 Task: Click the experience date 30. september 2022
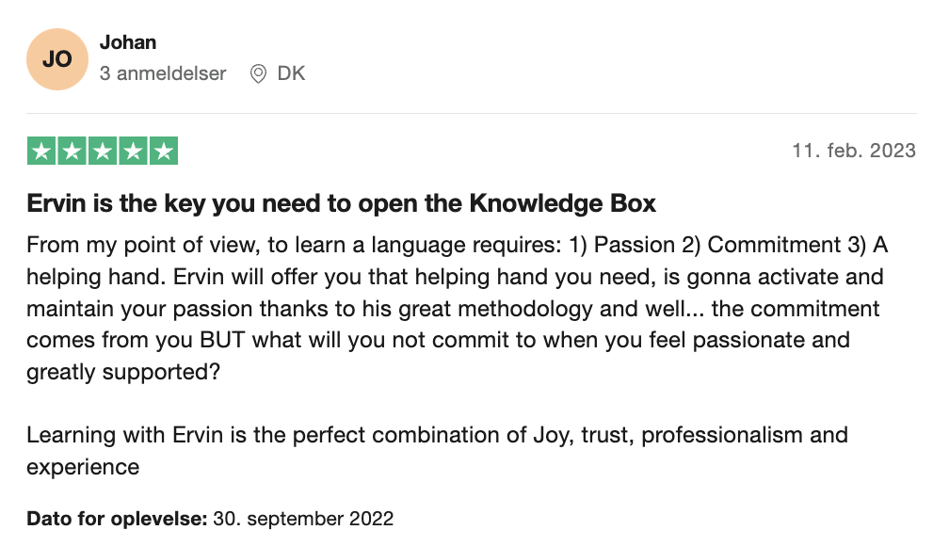click(x=303, y=519)
